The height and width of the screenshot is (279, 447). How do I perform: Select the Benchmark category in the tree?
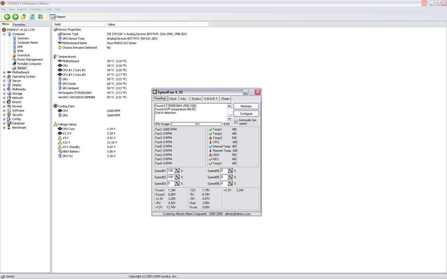[x=19, y=128]
